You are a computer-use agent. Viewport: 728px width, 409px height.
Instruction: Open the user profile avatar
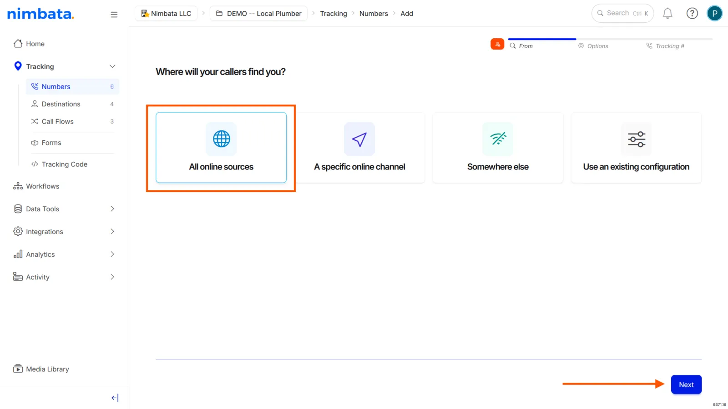click(x=714, y=14)
